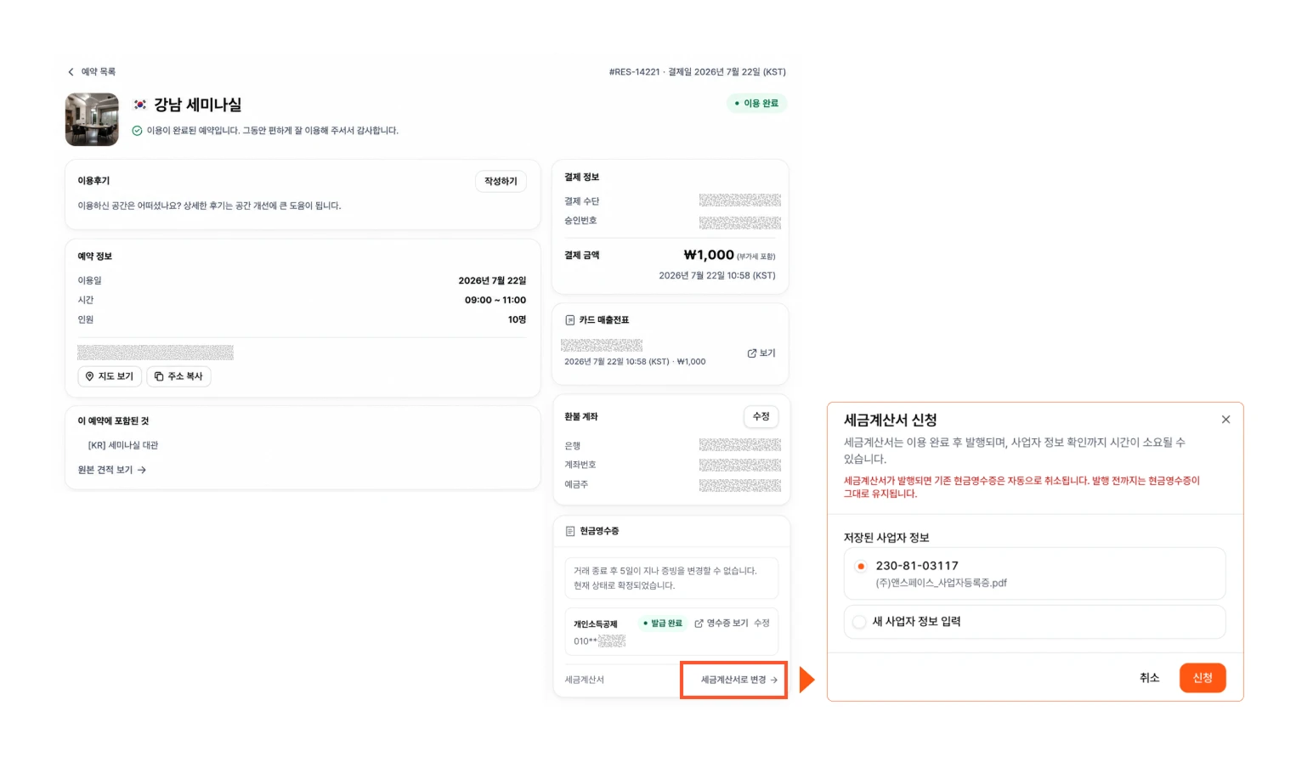1296x762 pixels.
Task: Click the #RES-14221 reservation number text
Action: coord(634,72)
